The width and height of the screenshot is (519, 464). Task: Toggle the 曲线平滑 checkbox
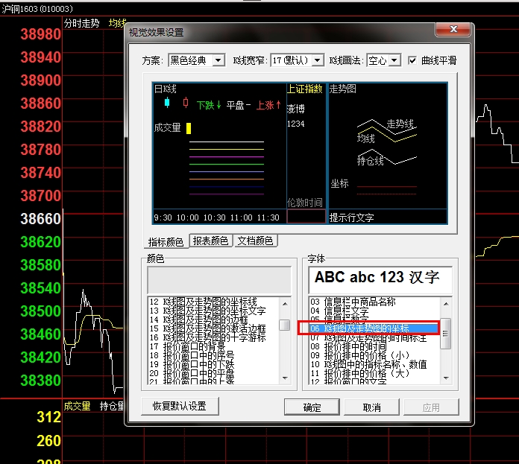coord(413,60)
